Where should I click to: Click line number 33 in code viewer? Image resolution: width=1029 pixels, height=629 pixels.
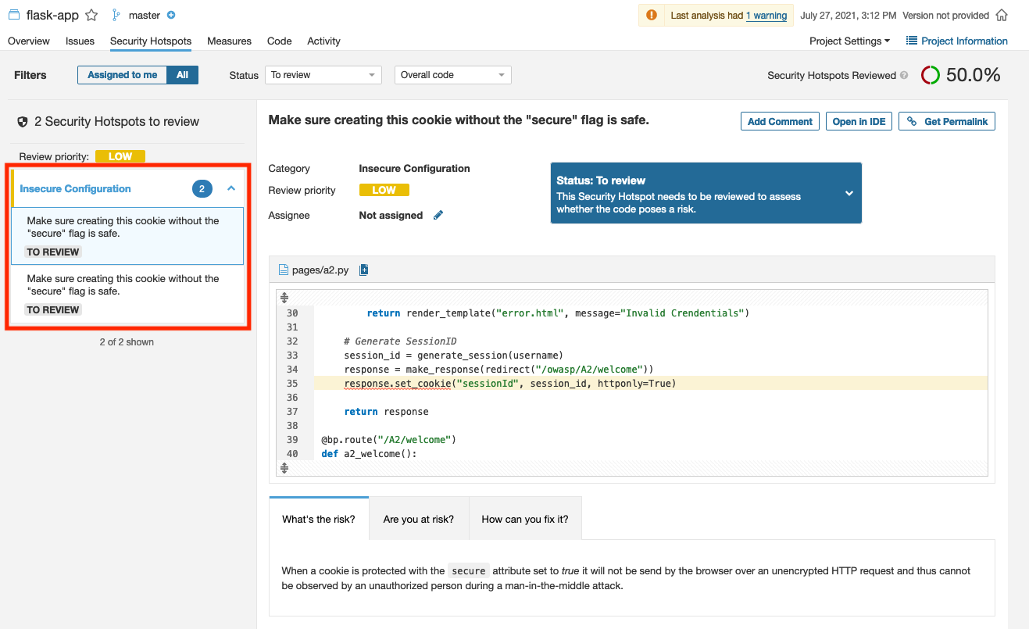292,356
